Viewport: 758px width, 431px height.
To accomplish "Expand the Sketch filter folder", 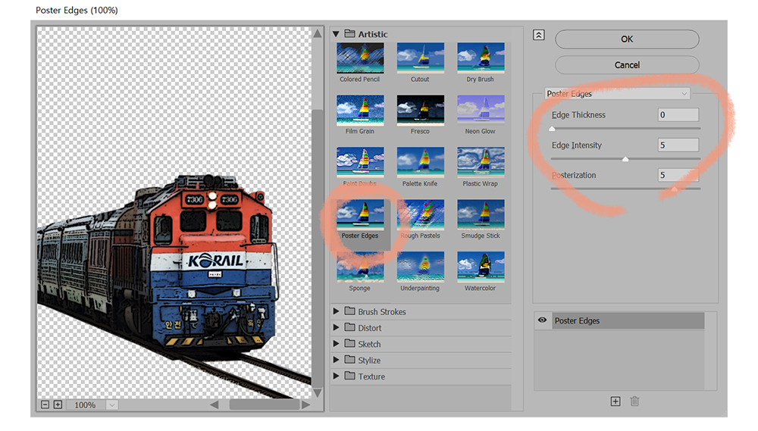I will [x=336, y=344].
